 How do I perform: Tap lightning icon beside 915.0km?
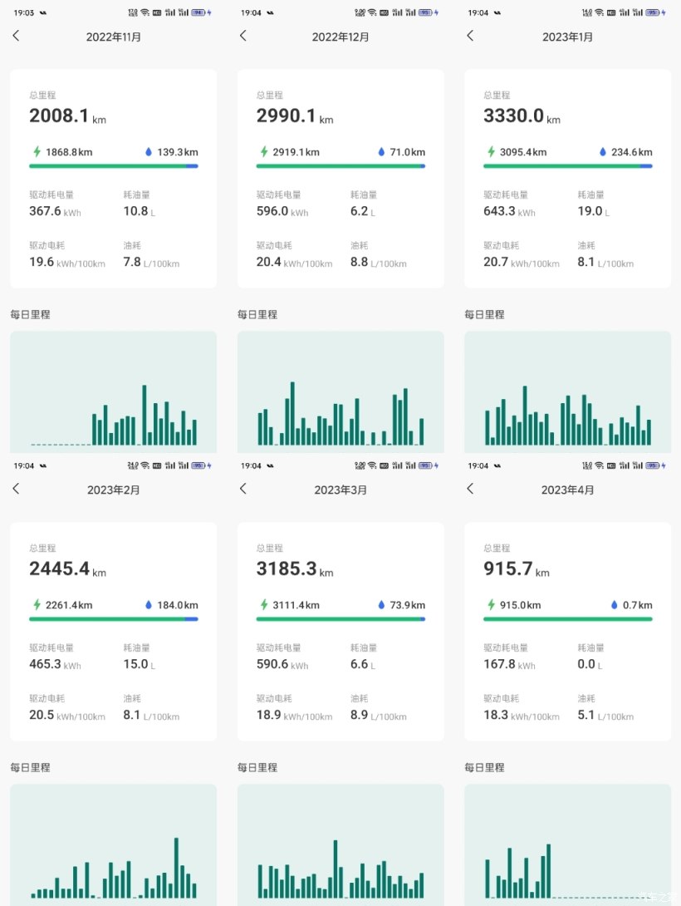(x=491, y=604)
